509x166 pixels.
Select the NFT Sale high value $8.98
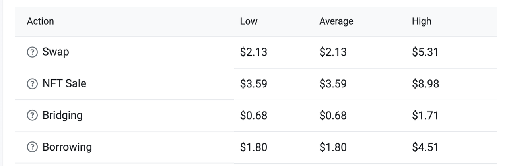425,84
